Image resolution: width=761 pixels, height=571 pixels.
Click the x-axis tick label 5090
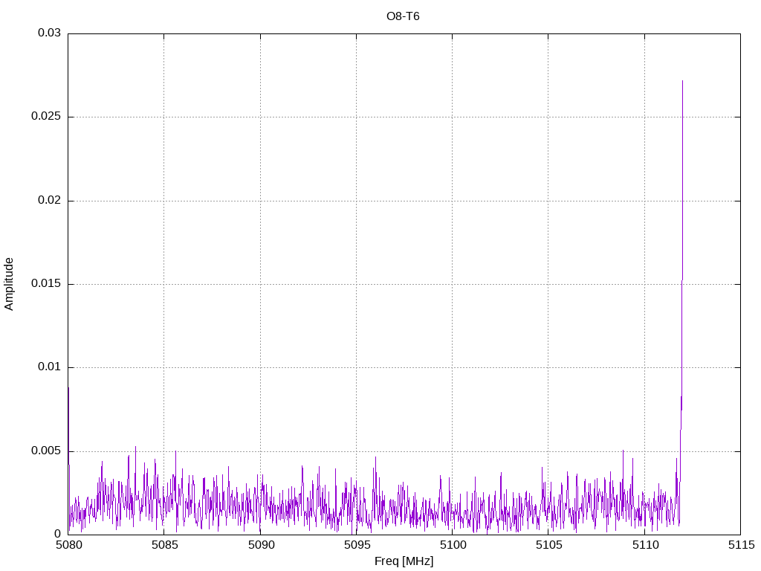click(x=261, y=545)
